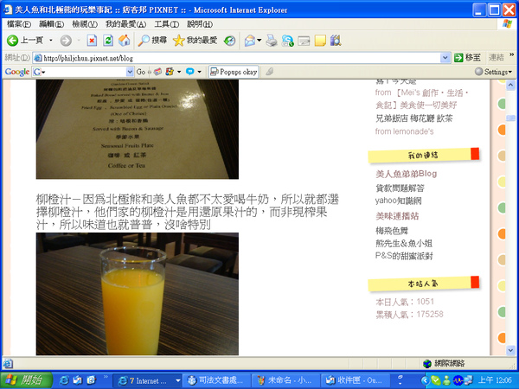
Task: Open 美味連播站 link
Action: click(x=397, y=216)
